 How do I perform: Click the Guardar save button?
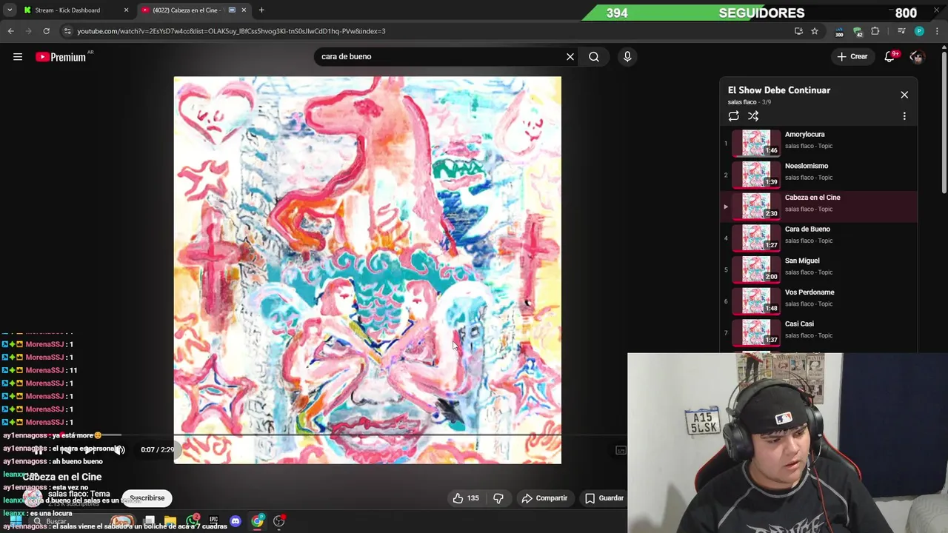[604, 498]
